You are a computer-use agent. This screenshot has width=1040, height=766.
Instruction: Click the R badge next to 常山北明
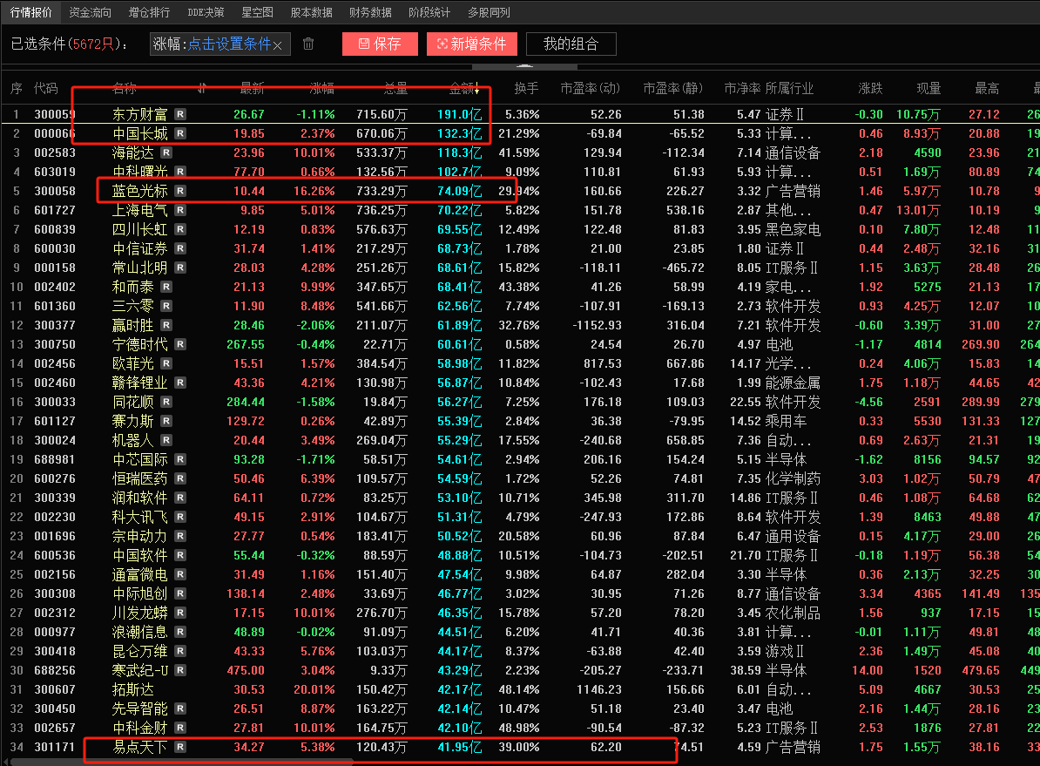coord(179,268)
